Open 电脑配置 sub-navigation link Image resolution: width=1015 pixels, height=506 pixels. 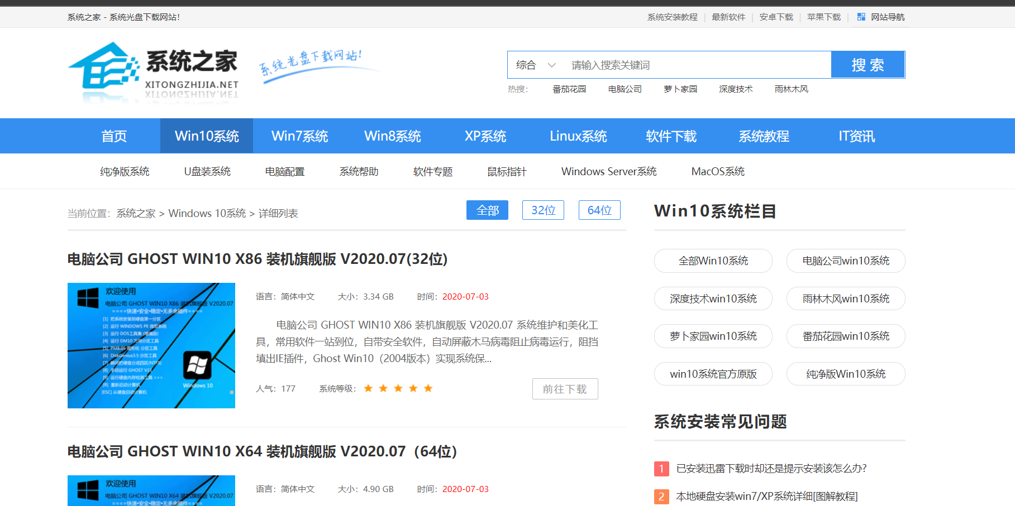click(285, 172)
